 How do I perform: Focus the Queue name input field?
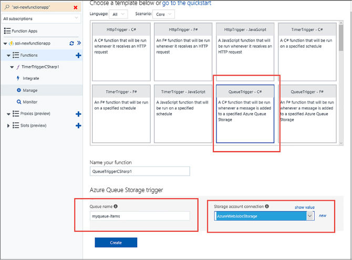(140, 216)
